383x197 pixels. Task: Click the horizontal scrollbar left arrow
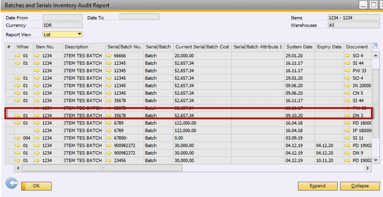point(18,168)
